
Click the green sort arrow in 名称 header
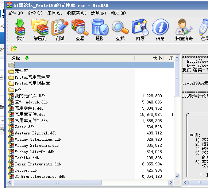click(x=27, y=58)
